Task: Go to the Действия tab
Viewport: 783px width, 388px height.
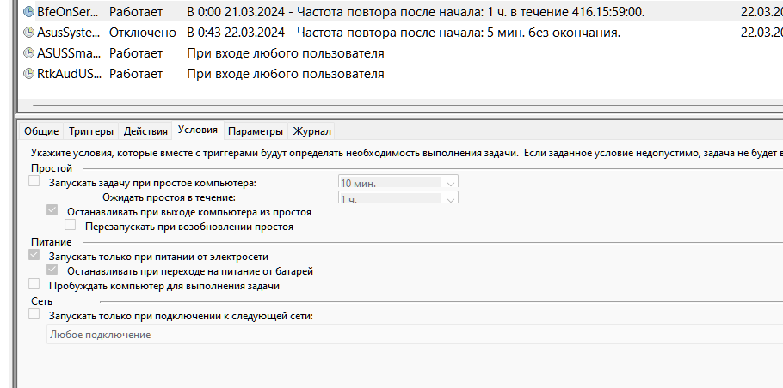Action: click(145, 131)
